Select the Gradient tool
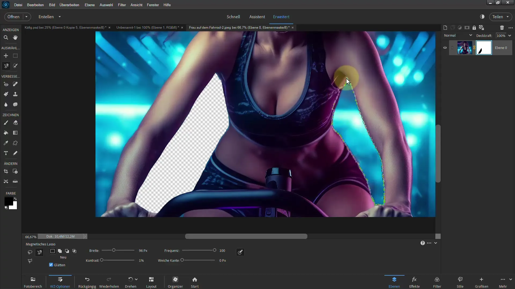This screenshot has height=289, width=515. (15, 133)
